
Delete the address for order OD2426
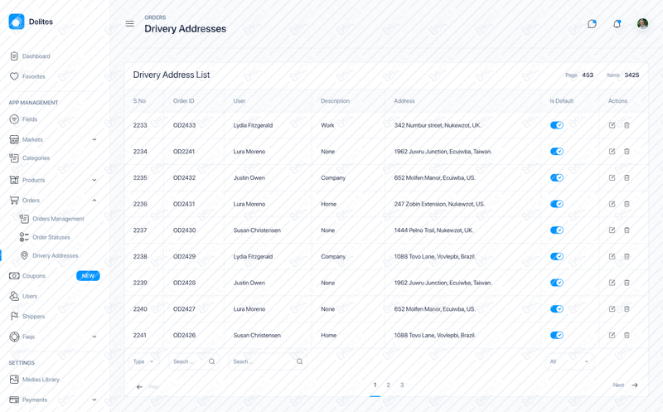(627, 335)
